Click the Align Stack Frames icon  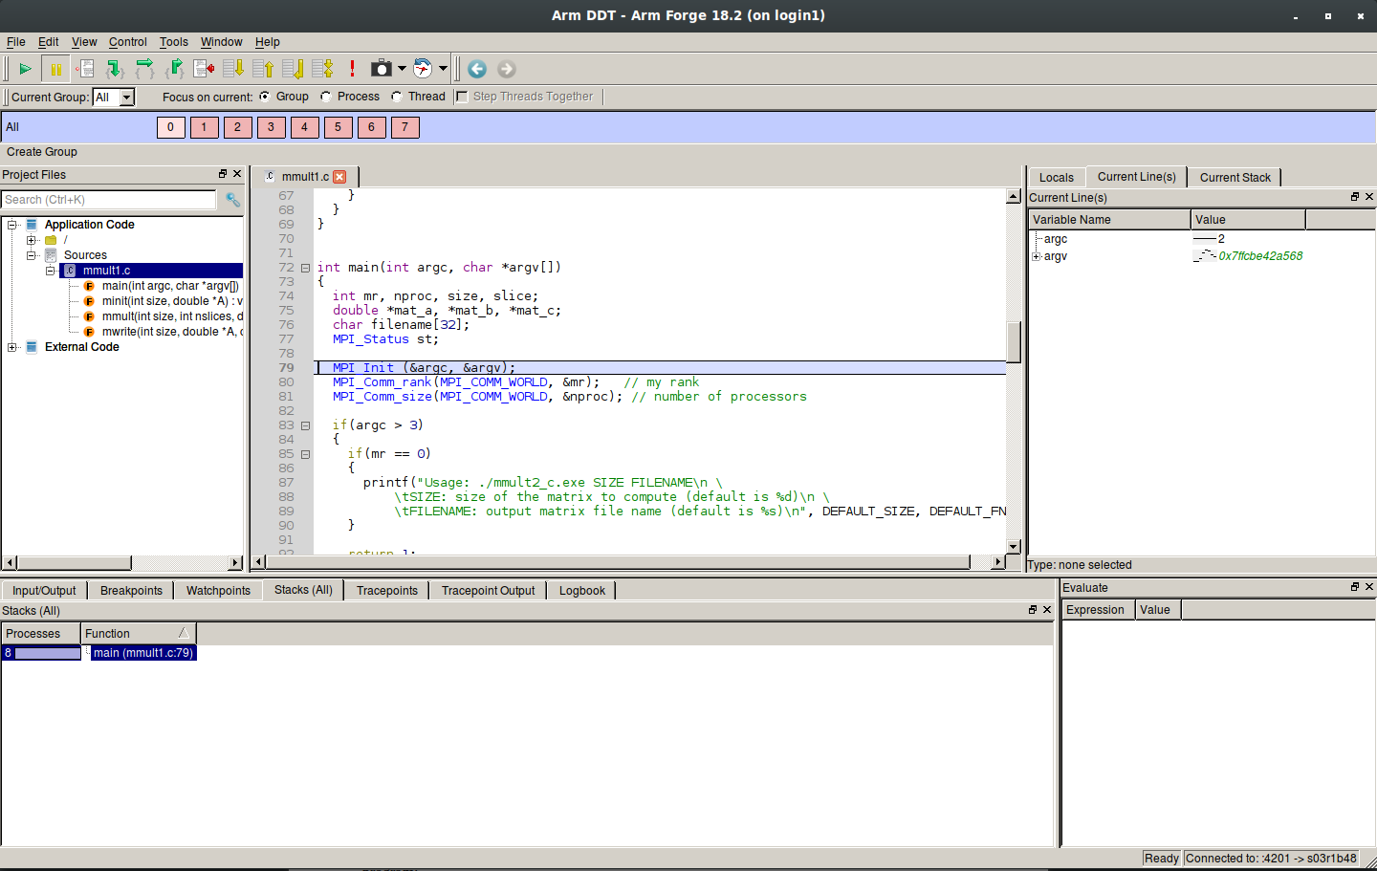(322, 69)
